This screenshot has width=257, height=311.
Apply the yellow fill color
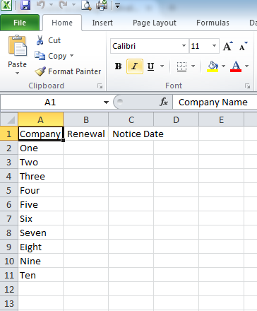213,66
